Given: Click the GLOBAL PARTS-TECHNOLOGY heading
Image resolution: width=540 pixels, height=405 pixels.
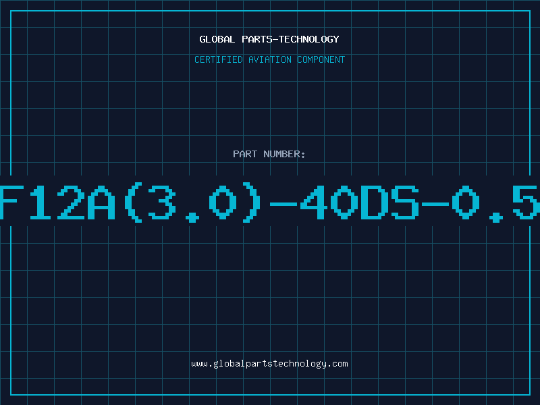Looking at the screenshot, I should (x=269, y=39).
